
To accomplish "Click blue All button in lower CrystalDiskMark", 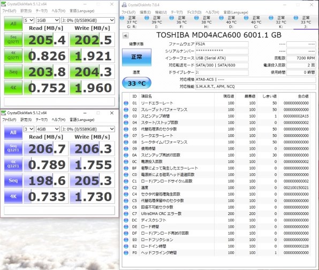I will (x=13, y=133).
